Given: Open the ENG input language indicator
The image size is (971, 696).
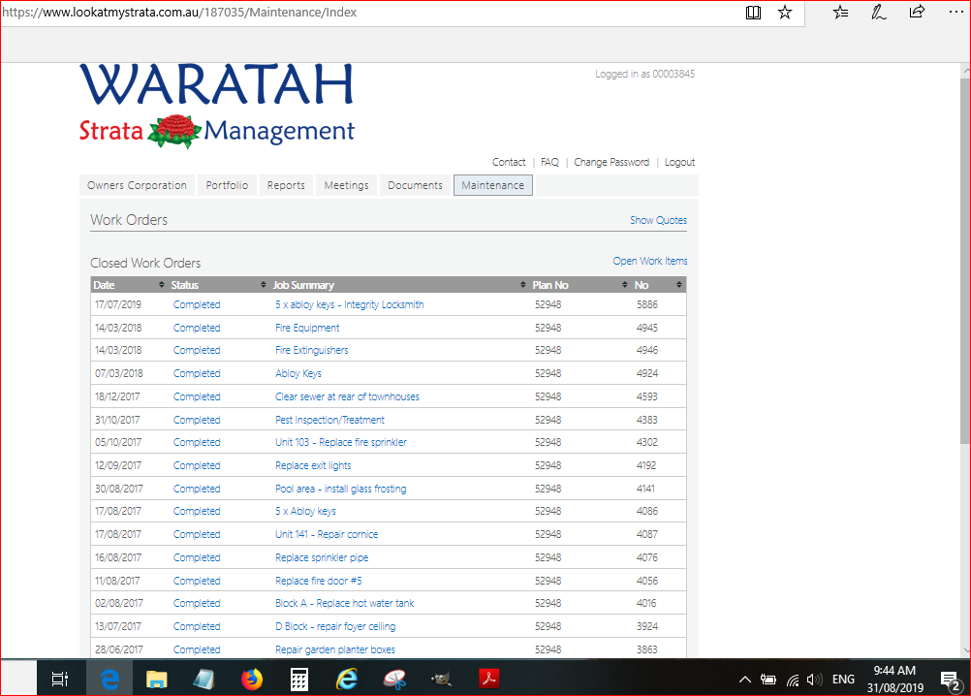Looking at the screenshot, I should [x=843, y=680].
